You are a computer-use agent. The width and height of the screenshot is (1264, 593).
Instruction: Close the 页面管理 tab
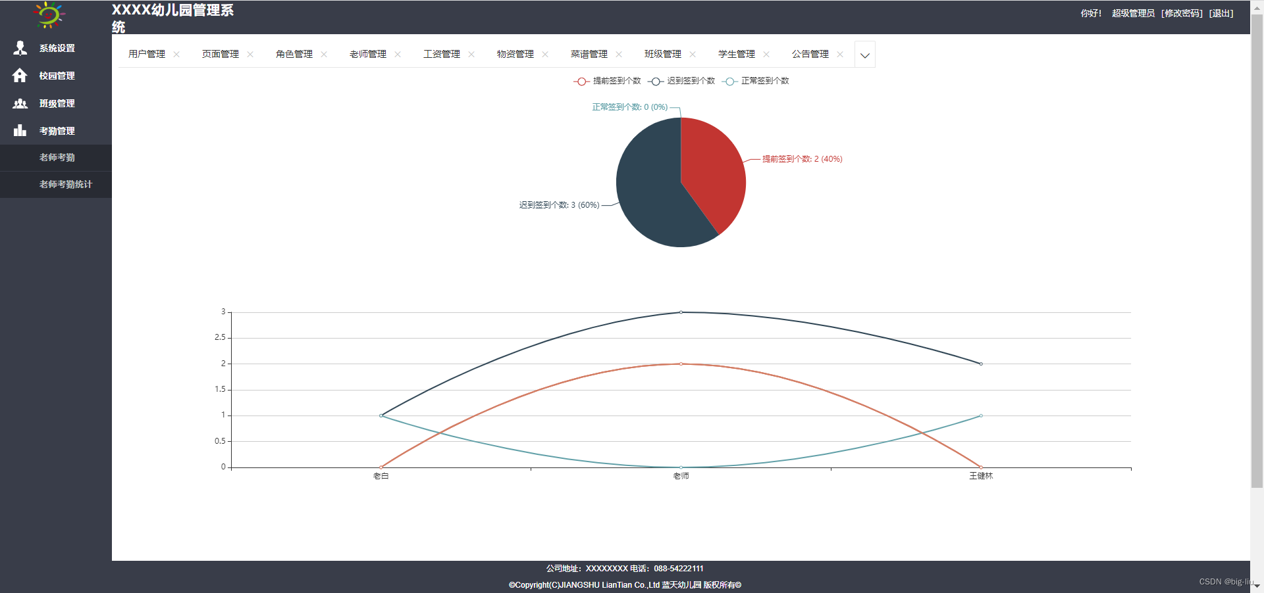[250, 55]
